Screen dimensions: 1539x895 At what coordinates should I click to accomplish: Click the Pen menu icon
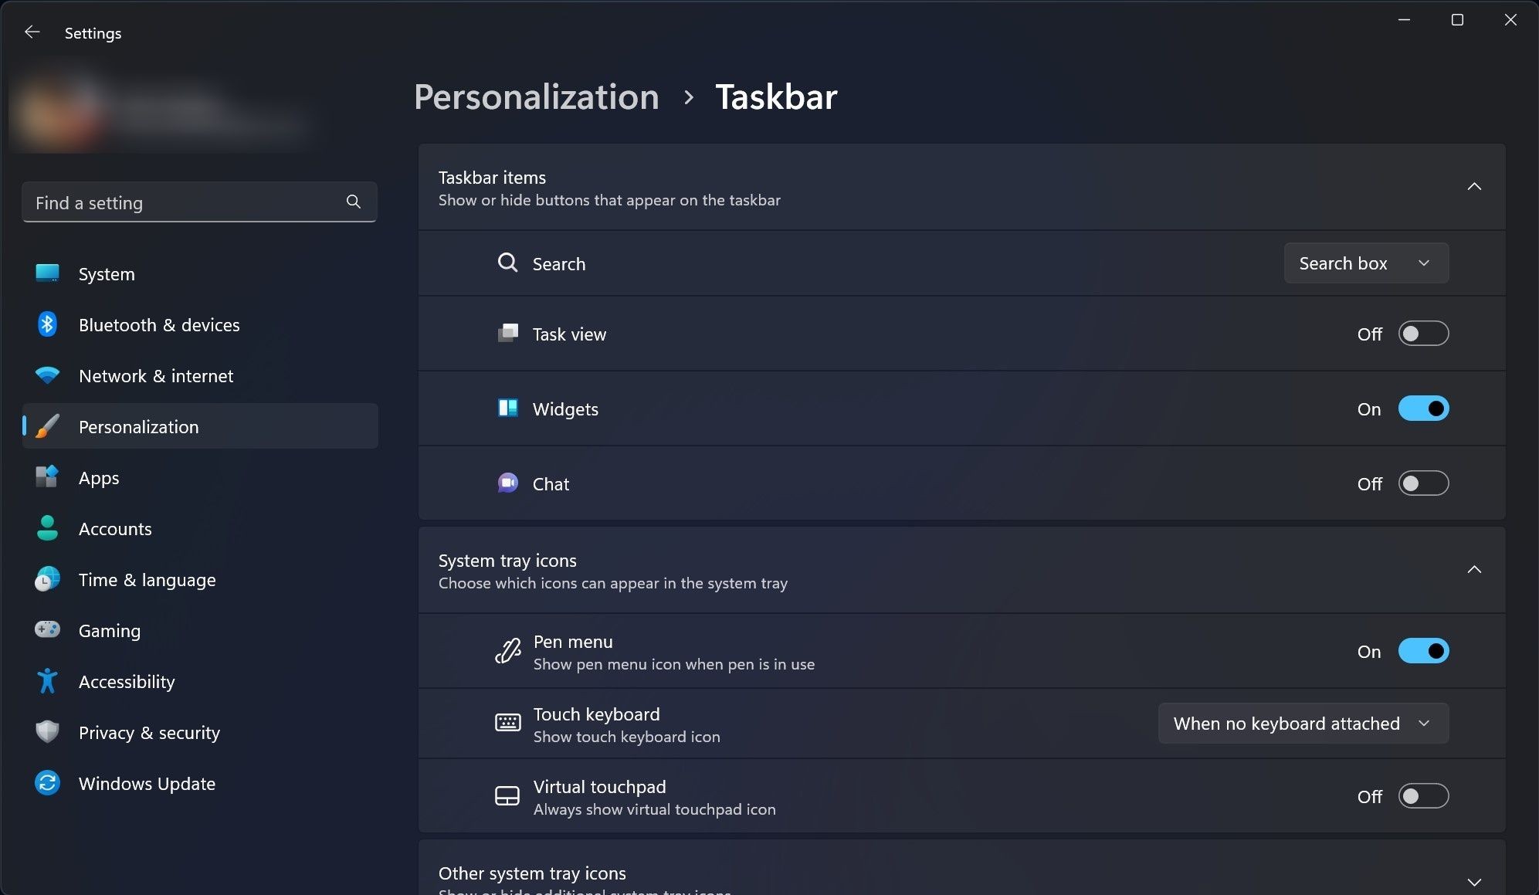coord(507,652)
